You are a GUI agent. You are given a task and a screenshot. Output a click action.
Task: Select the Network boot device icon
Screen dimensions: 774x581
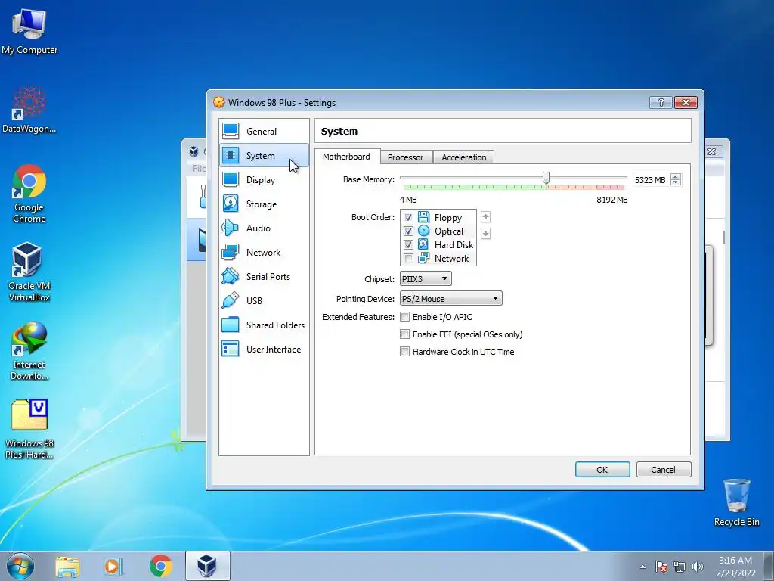tap(423, 258)
